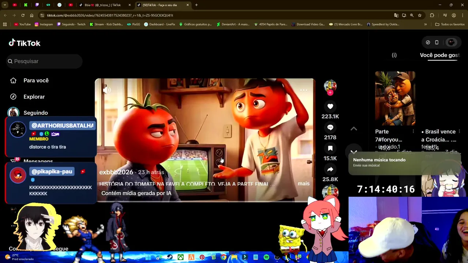Open Steam from the taskbar
The height and width of the screenshot is (263, 468).
point(170,257)
